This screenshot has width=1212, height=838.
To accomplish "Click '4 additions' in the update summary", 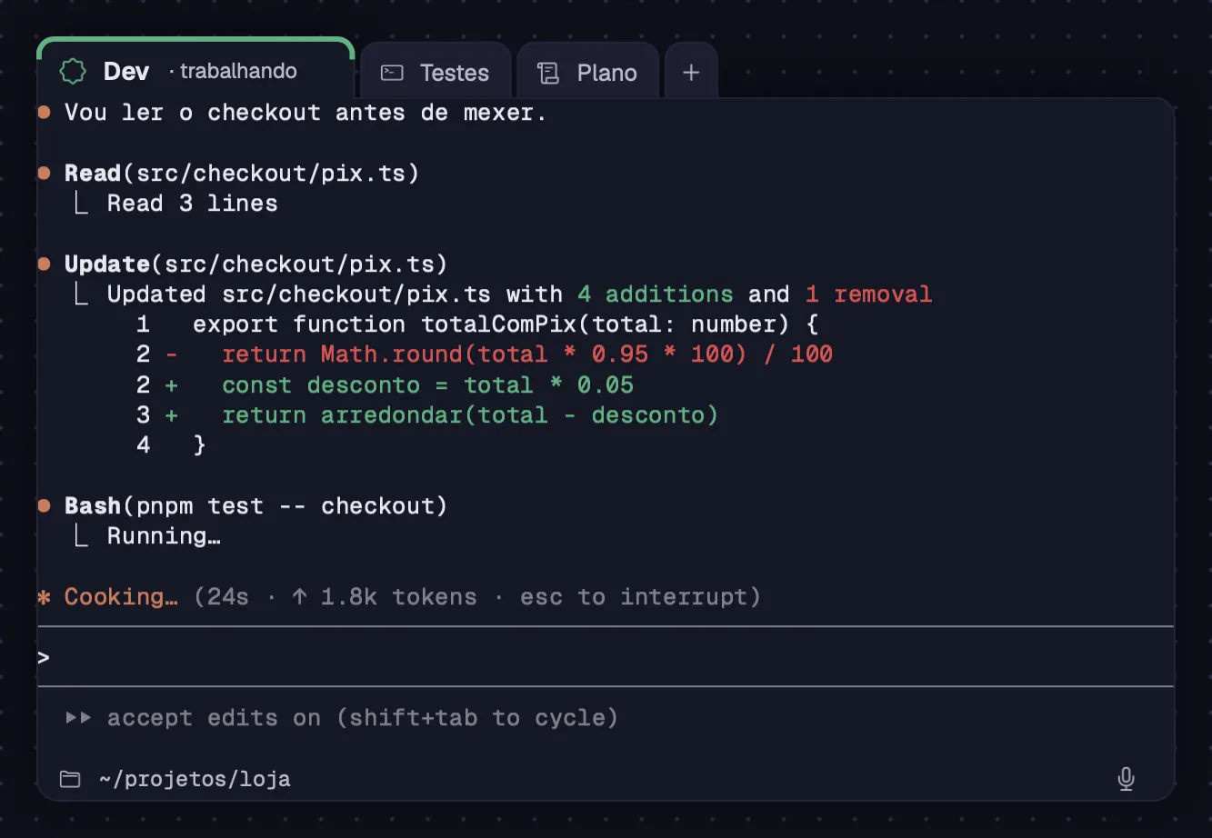I will [x=656, y=294].
